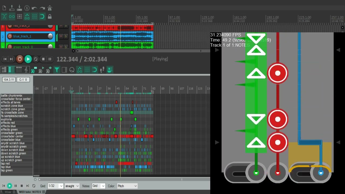Viewport: 345px width, 194px height.
Task: Toggle the padlock locking icon
Action: 50,16
